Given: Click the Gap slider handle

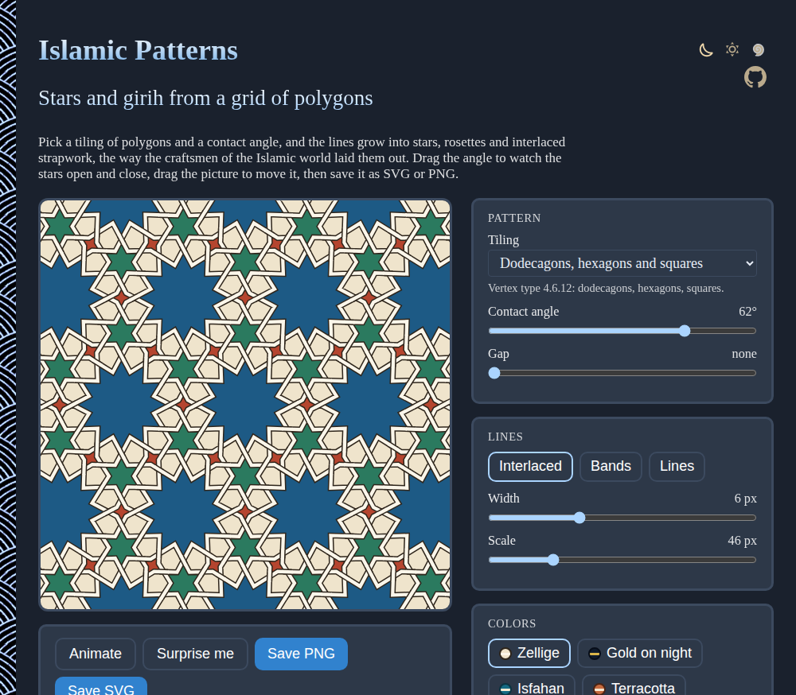Looking at the screenshot, I should click(x=494, y=373).
